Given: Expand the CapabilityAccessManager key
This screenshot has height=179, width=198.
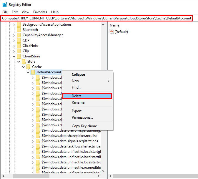Looking at the screenshot, I should pyautogui.click(x=14, y=35).
